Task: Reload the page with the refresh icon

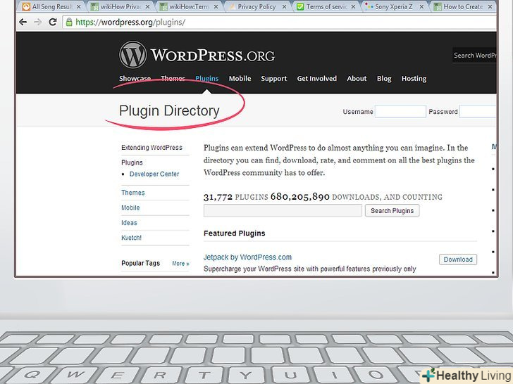Action: (52, 22)
